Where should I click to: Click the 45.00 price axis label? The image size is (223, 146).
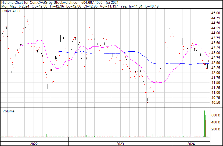216,13
